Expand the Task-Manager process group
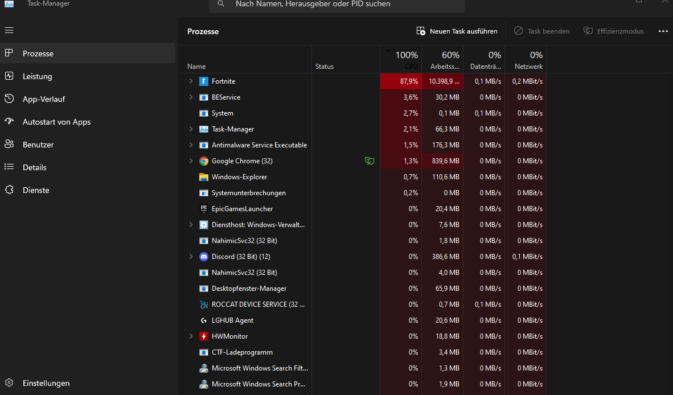Image resolution: width=673 pixels, height=395 pixels. click(191, 129)
